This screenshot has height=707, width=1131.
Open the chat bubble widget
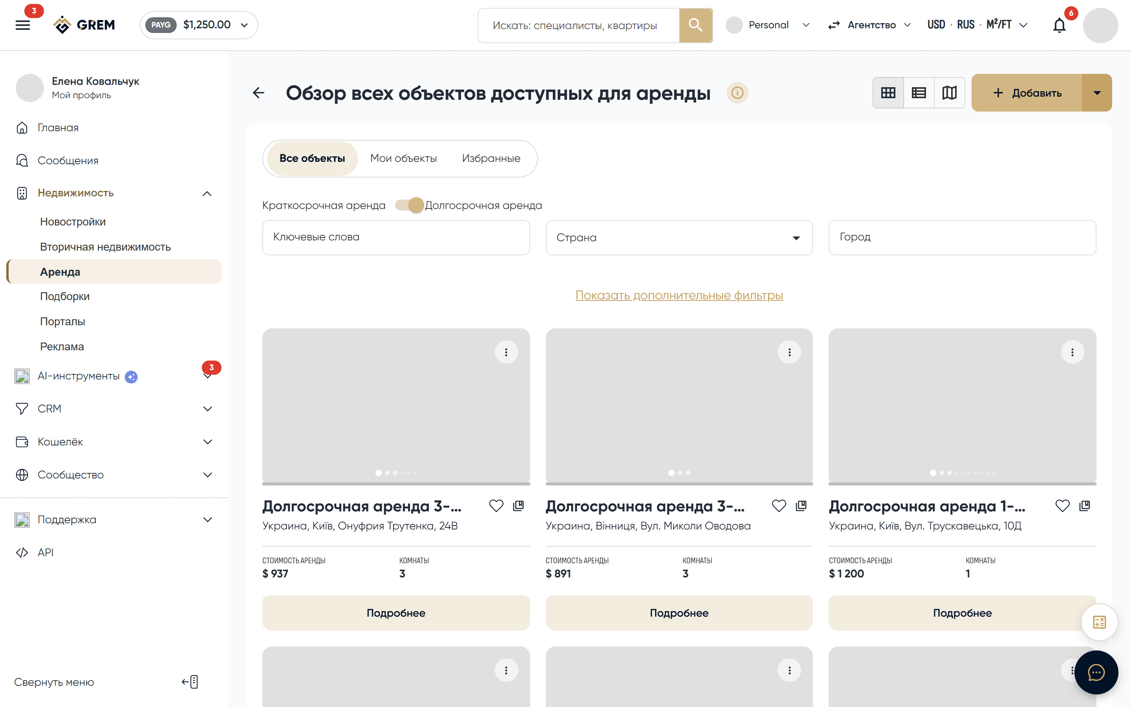(1096, 672)
